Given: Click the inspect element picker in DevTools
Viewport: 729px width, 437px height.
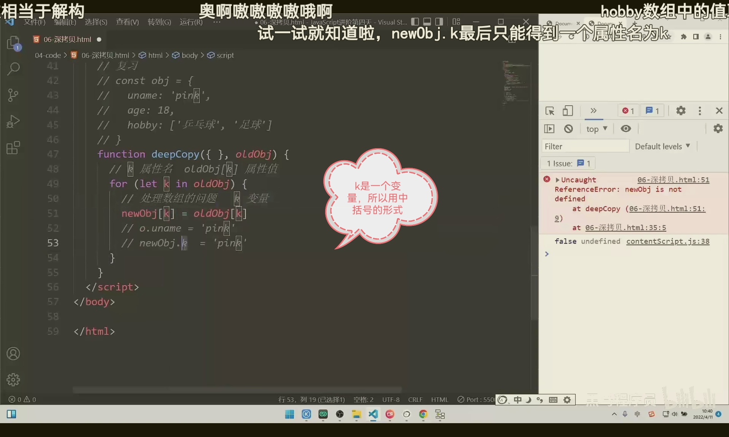Looking at the screenshot, I should [550, 111].
